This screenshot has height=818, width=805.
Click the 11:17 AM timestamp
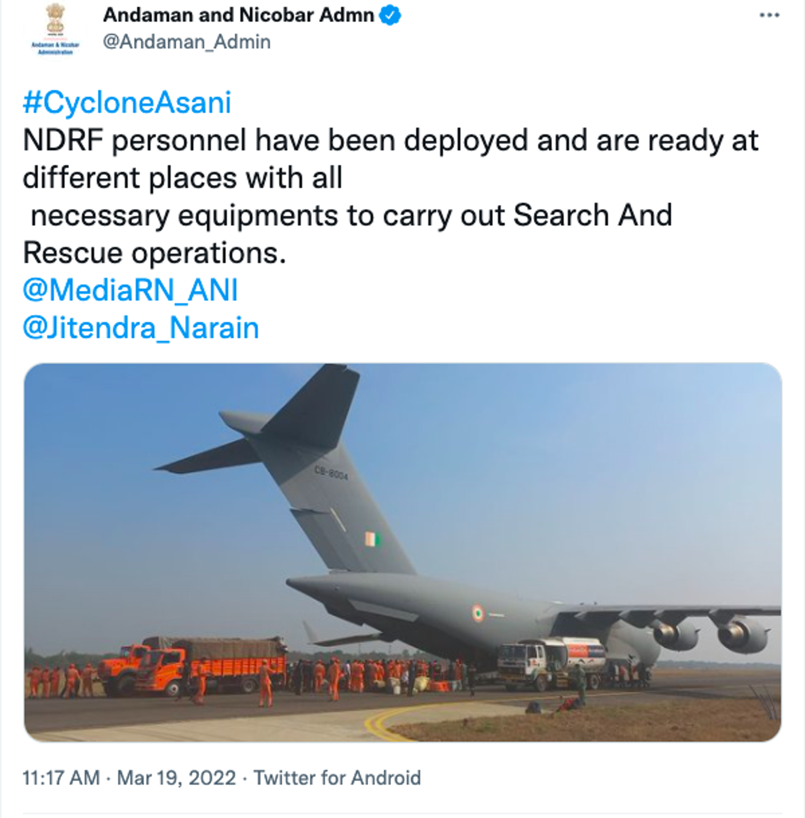[61, 778]
